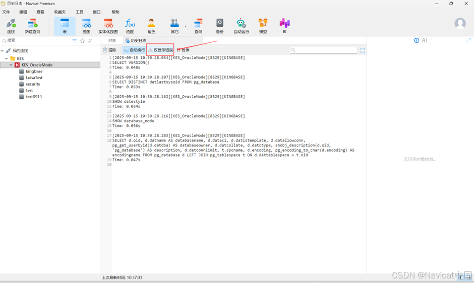This screenshot has width=474, height=283.
Task: Click the log line SELECT VERSION()
Action: pos(131,62)
